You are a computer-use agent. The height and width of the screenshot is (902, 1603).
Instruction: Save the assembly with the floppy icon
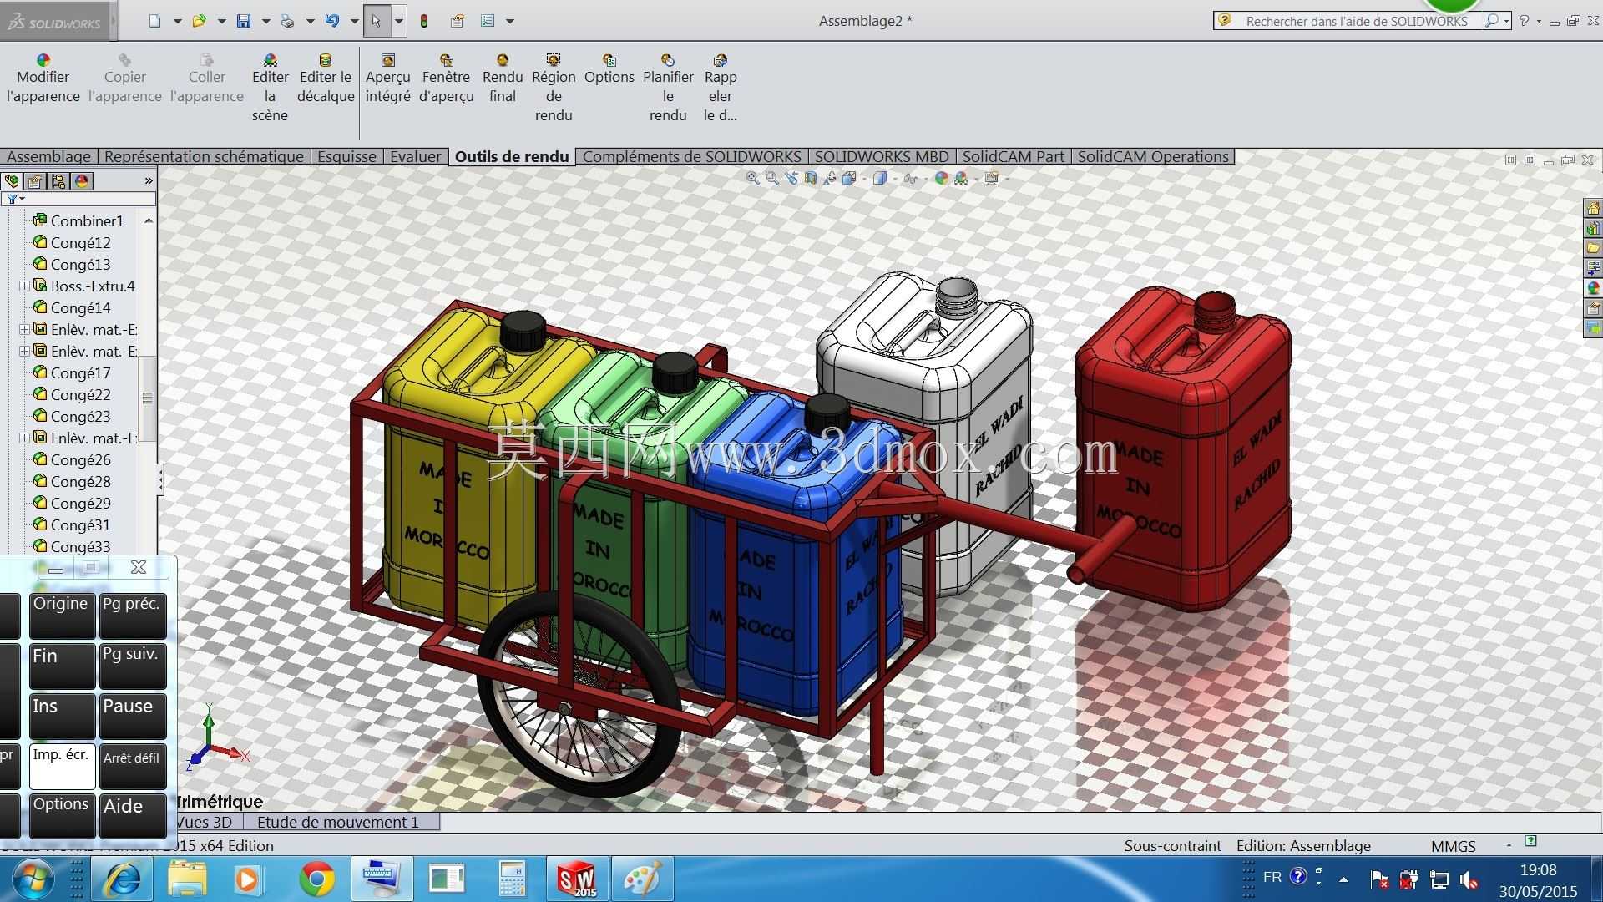[244, 21]
